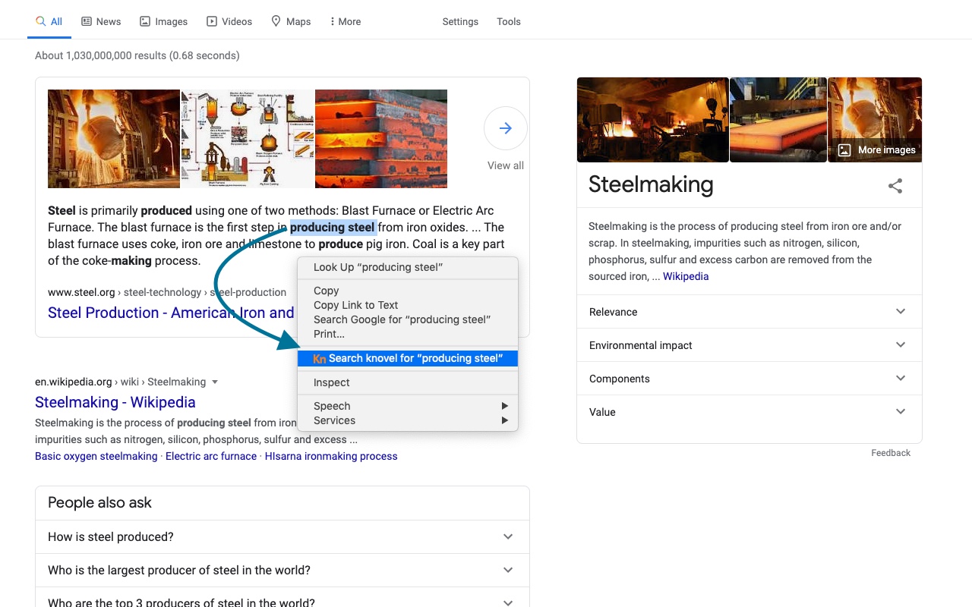Open Steel Production - American Iron result
Image resolution: width=972 pixels, height=607 pixels.
tap(171, 313)
